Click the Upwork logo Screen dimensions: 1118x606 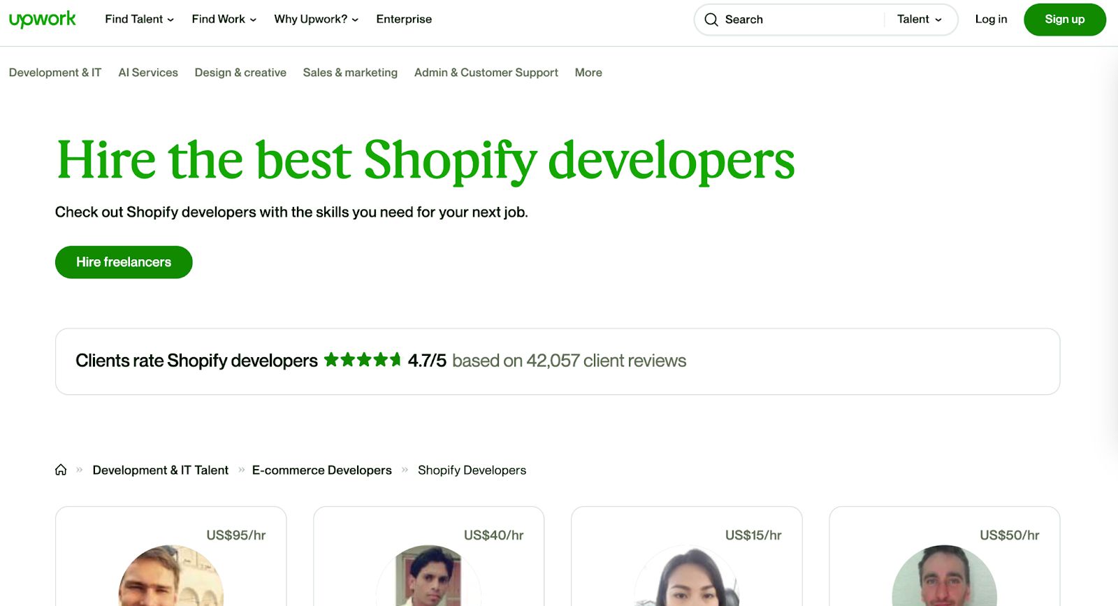(42, 20)
